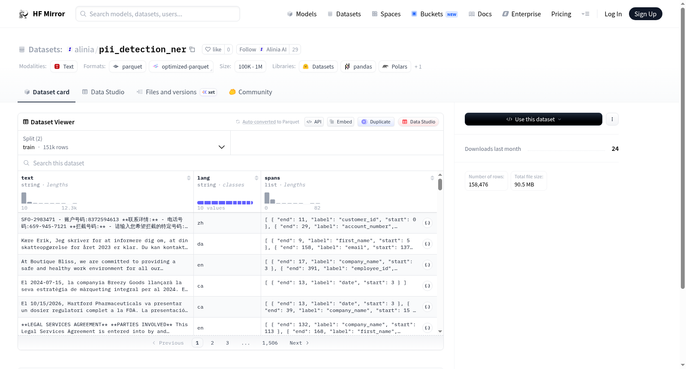The image size is (686, 369).
Task: Expand the Use this dataset dropdown
Action: (533, 119)
